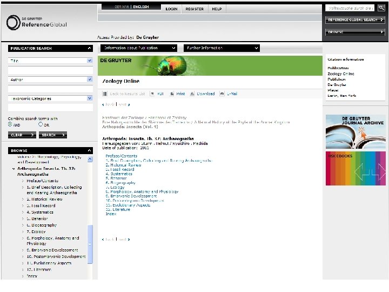The width and height of the screenshot is (389, 292).
Task: Select 11. Evolutionary Aspects tree item
Action: (49, 263)
